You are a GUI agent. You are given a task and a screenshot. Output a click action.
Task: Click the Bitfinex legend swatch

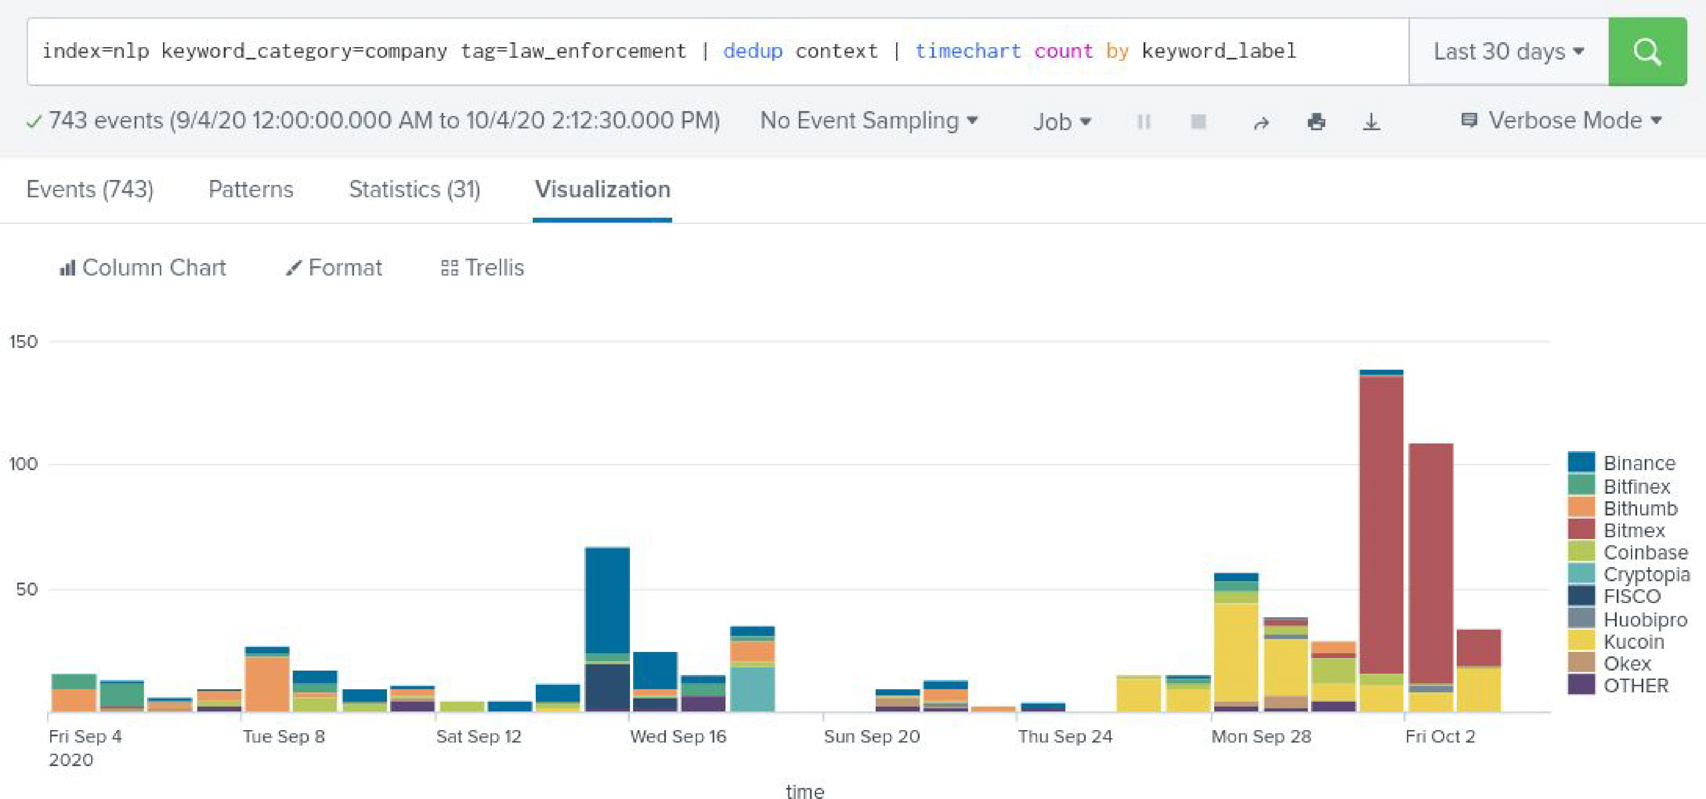point(1581,484)
